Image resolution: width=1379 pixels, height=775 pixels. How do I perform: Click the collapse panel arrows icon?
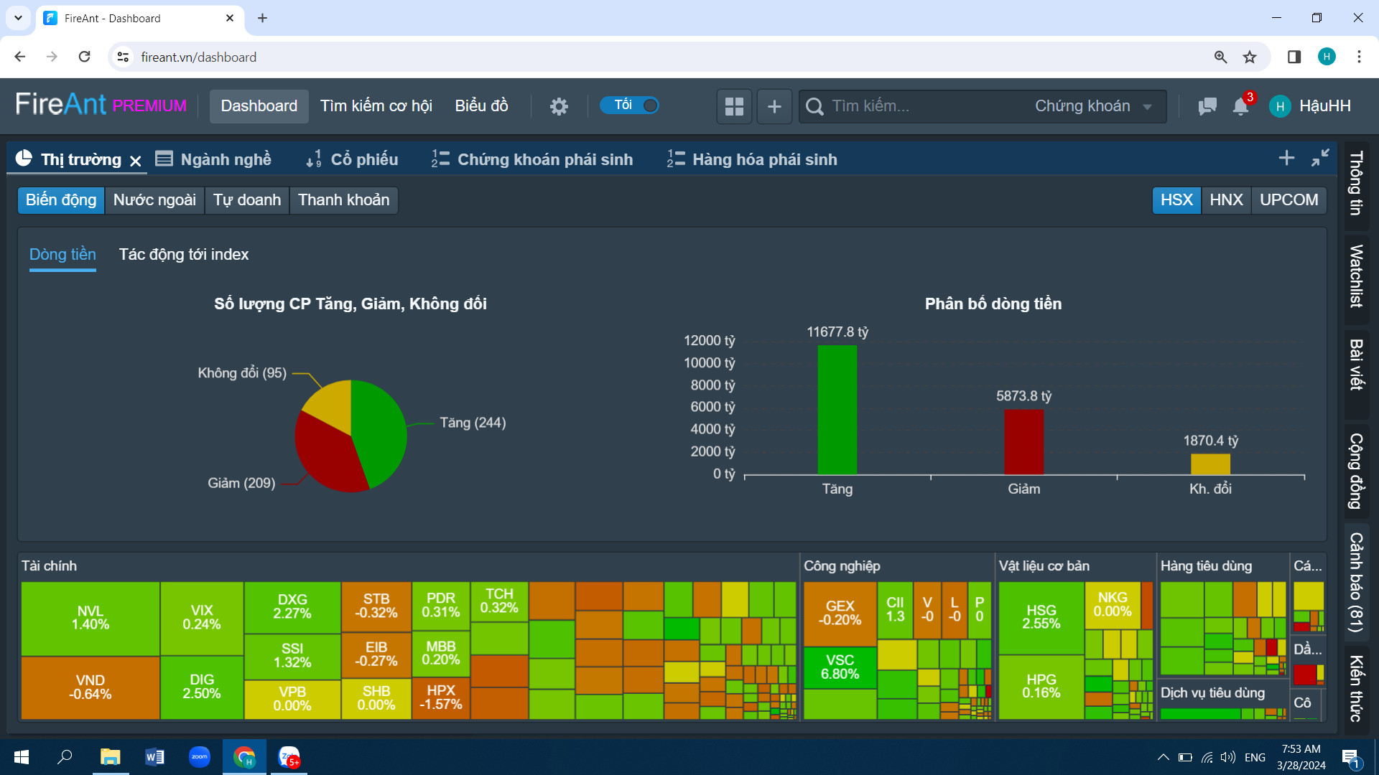(x=1320, y=158)
